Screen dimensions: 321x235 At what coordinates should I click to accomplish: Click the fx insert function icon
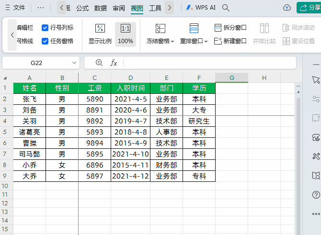coord(114,63)
